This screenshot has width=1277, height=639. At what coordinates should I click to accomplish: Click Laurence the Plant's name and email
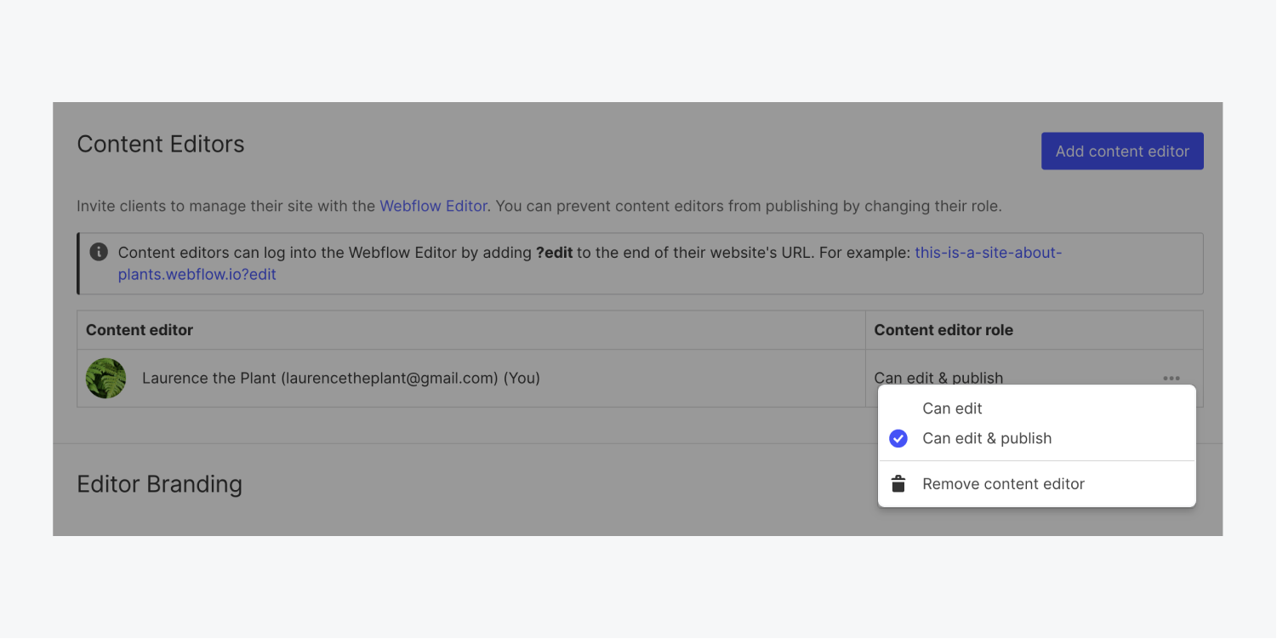(x=340, y=378)
